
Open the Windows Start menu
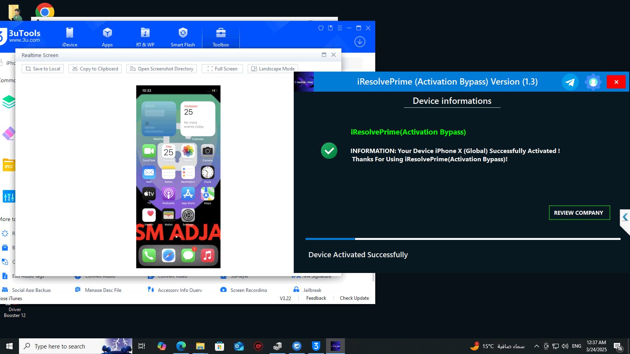[9, 346]
